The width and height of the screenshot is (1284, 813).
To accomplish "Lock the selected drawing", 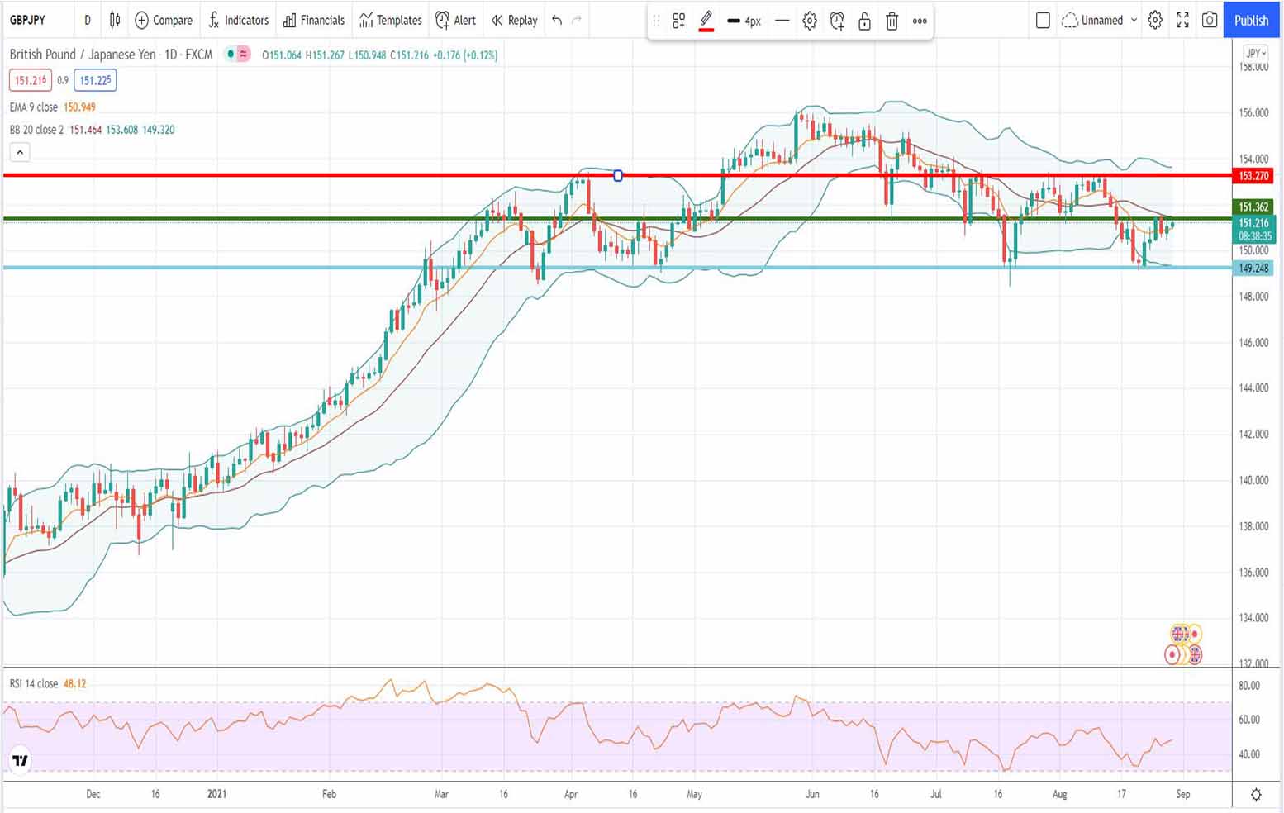I will tap(864, 21).
